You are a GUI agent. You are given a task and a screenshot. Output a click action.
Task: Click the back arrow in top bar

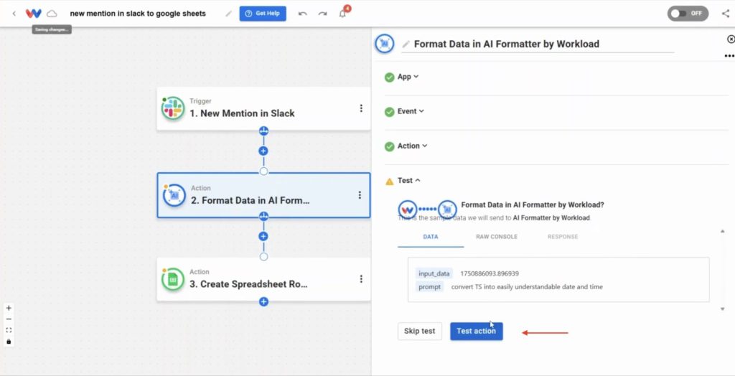coord(14,14)
